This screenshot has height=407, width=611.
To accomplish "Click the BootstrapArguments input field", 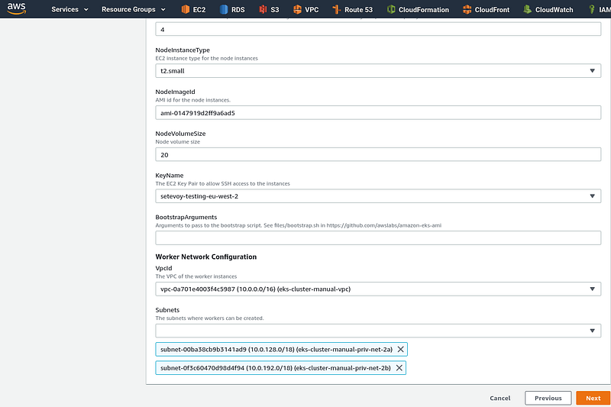I will pyautogui.click(x=378, y=238).
